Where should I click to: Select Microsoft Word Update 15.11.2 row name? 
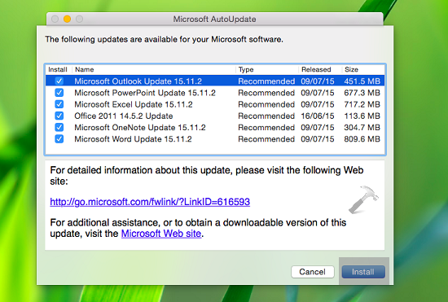[133, 139]
